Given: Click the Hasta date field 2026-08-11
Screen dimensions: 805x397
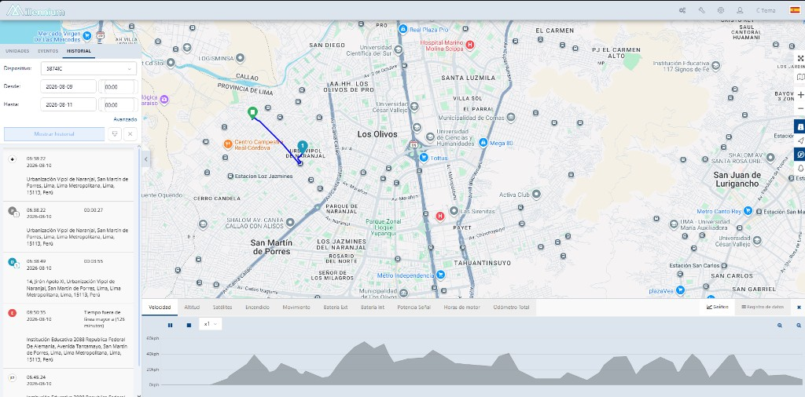Looking at the screenshot, I should click(68, 104).
